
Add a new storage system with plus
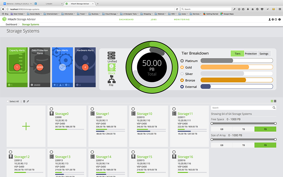(26, 126)
